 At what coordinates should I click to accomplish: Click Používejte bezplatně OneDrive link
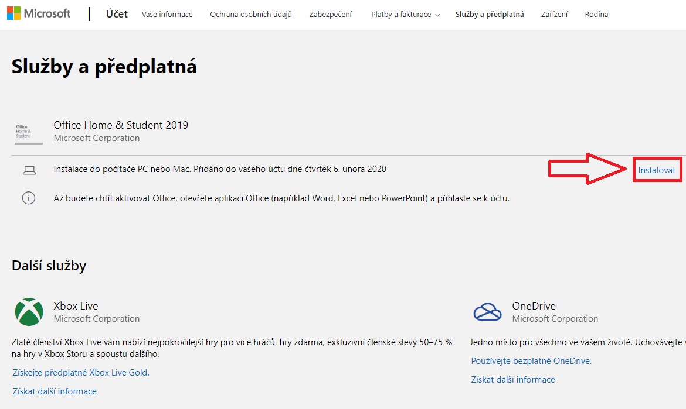(531, 361)
